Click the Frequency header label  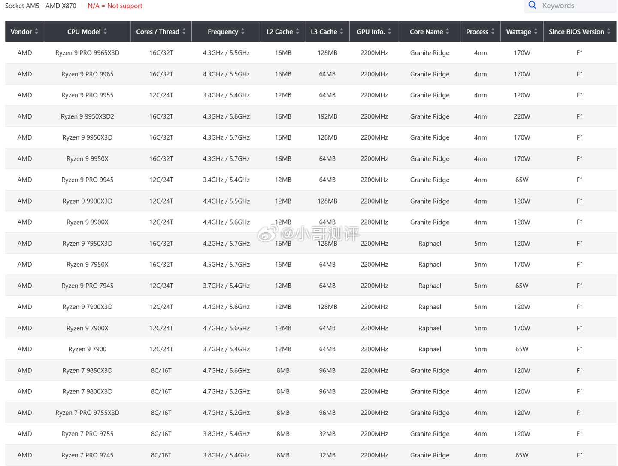(223, 32)
